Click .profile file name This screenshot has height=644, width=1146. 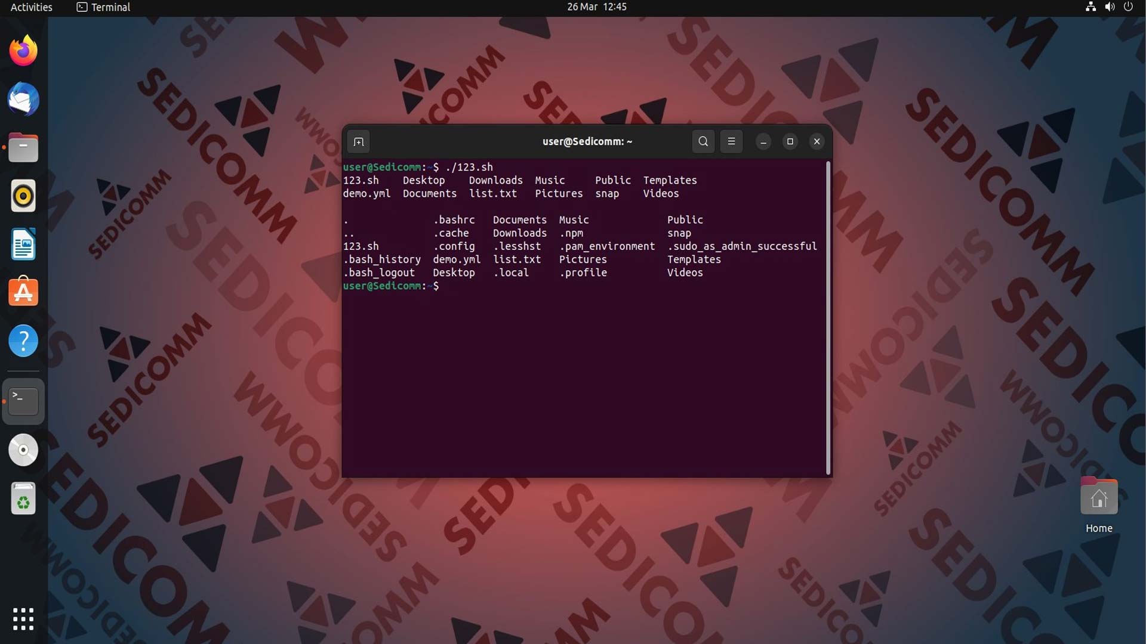[x=583, y=273]
